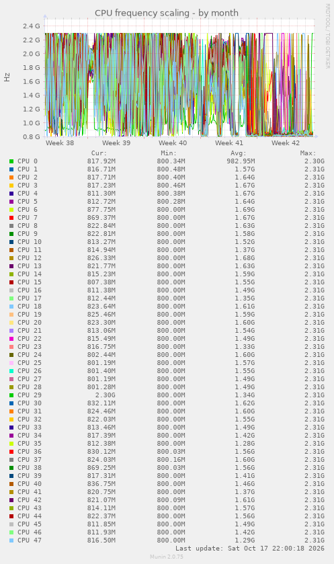Select the green CPU 29 legend swatch
This screenshot has width=334, height=564.
(x=11, y=395)
